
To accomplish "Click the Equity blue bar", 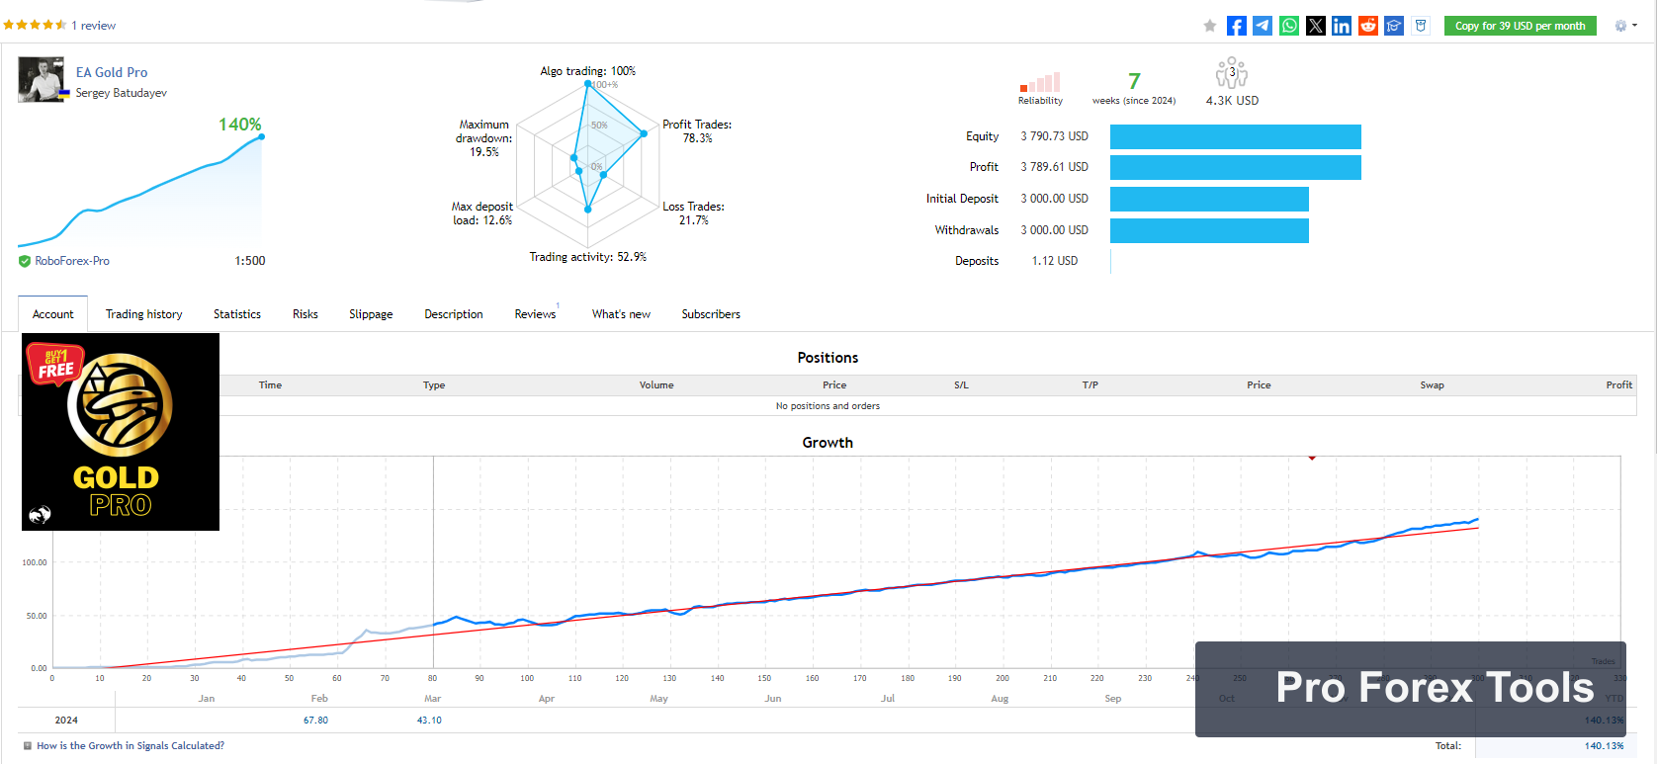I will [x=1236, y=136].
